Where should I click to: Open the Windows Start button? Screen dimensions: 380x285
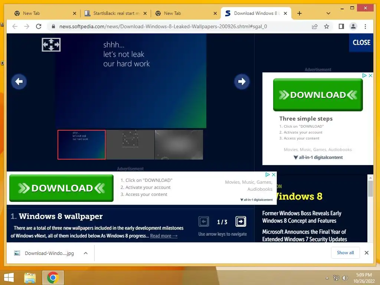point(9,278)
